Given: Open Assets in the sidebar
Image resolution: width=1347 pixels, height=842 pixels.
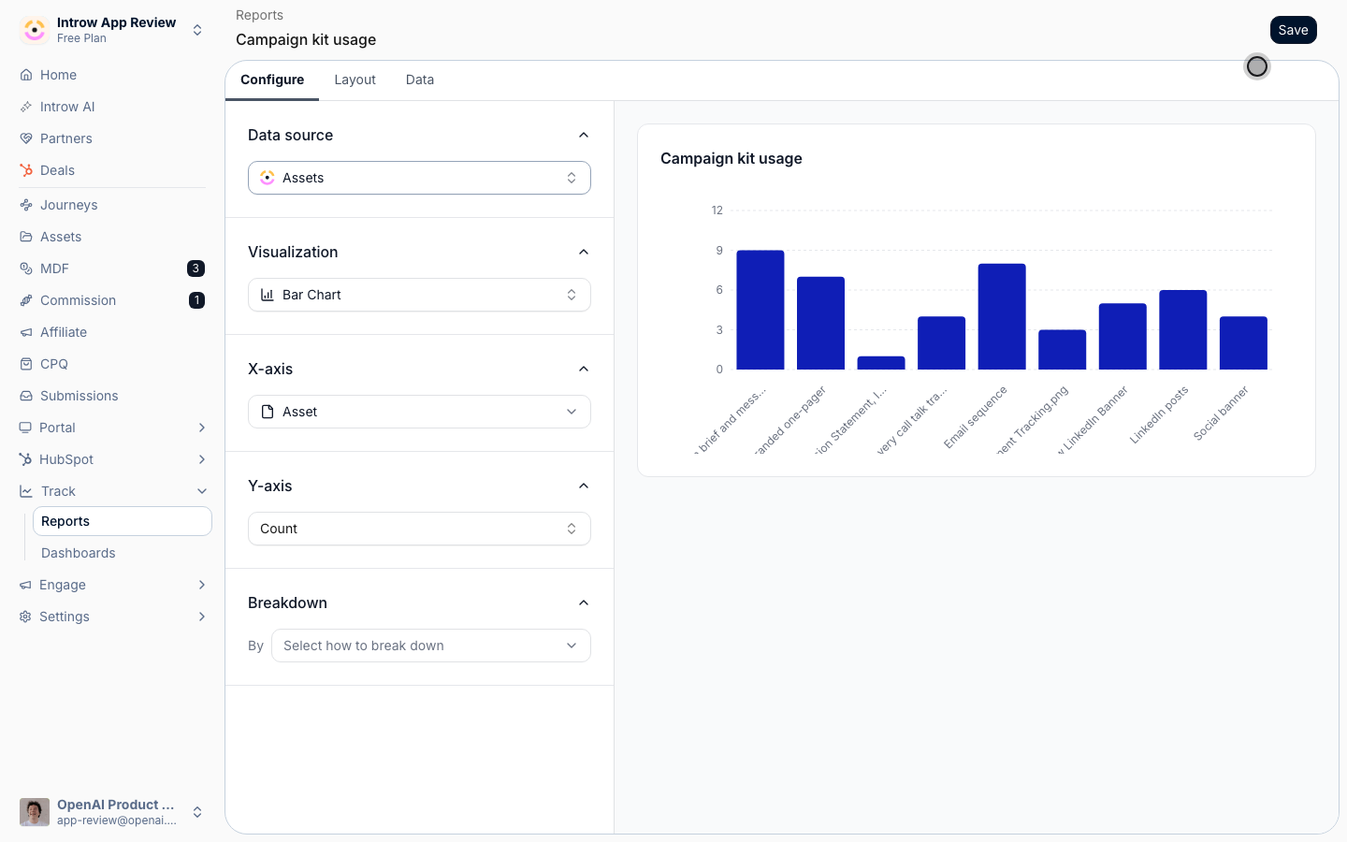Looking at the screenshot, I should click(112, 237).
